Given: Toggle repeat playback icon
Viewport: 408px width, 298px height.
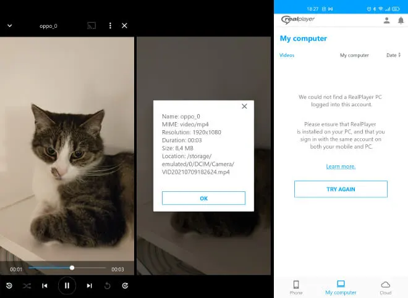Looking at the screenshot, I should (x=107, y=286).
